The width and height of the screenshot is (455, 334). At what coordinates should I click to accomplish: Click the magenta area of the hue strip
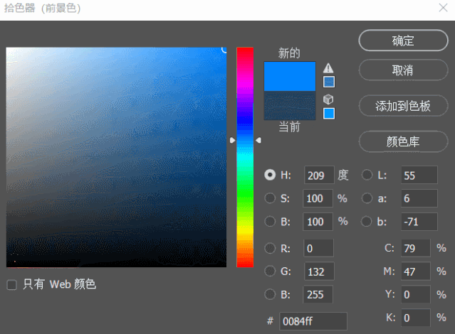(245, 82)
